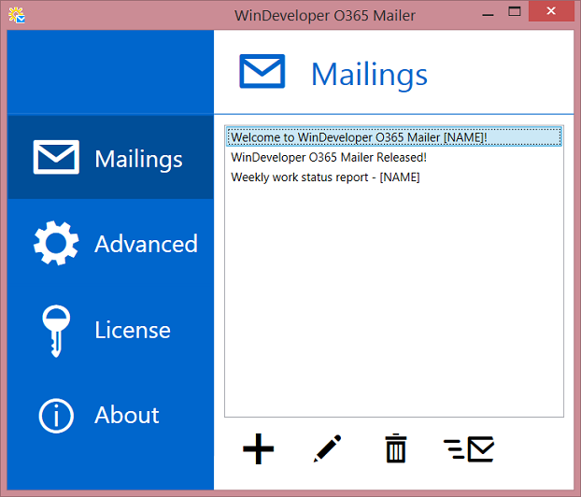The width and height of the screenshot is (581, 497).
Task: Open the Advanced section label
Action: click(146, 244)
